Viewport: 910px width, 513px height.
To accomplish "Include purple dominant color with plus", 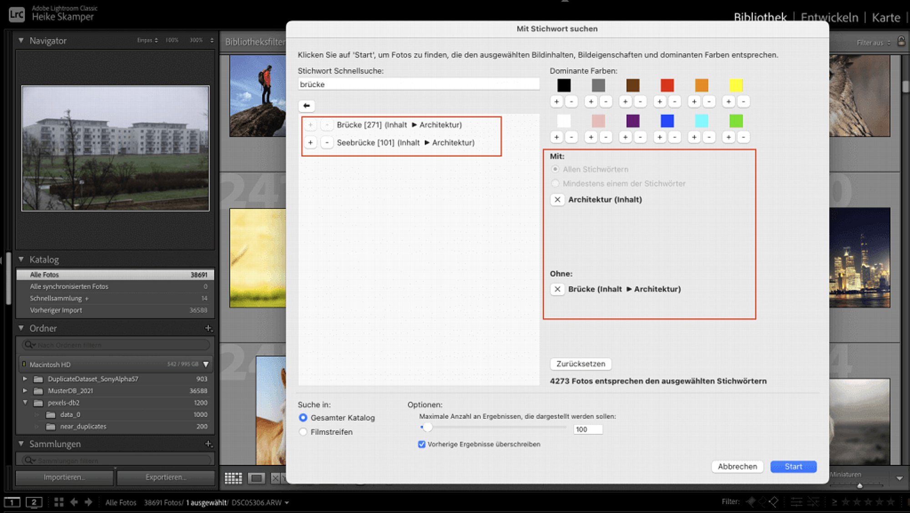I will pyautogui.click(x=625, y=137).
